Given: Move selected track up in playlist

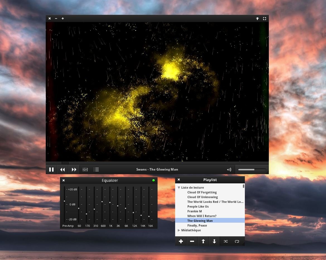Looking at the screenshot, I should pyautogui.click(x=203, y=241).
